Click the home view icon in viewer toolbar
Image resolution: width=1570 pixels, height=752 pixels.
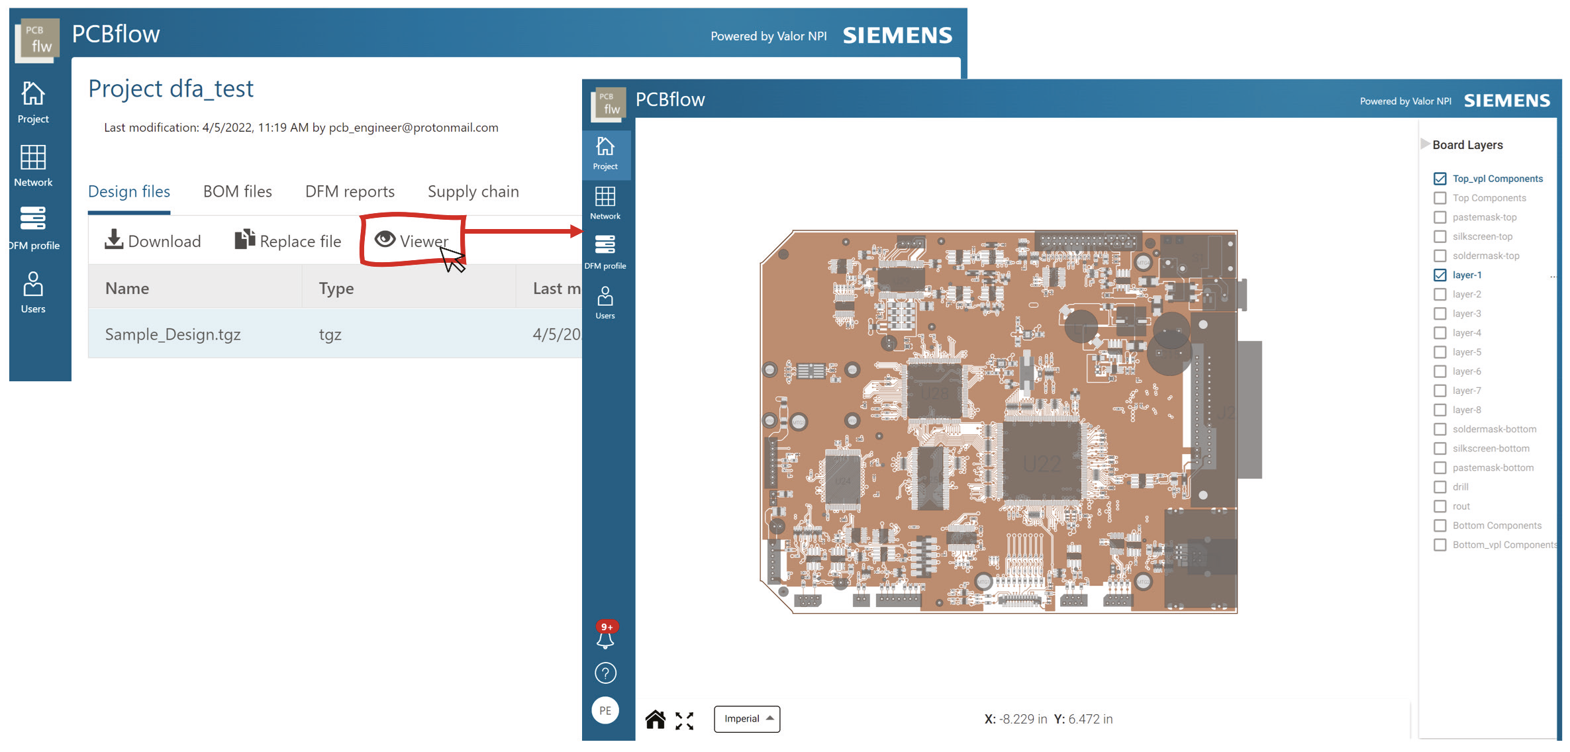pyautogui.click(x=655, y=720)
